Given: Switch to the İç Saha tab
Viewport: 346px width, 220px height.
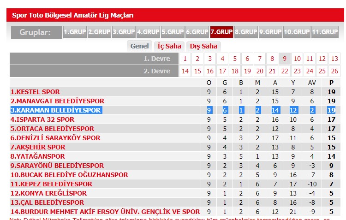Looking at the screenshot, I should tap(169, 46).
